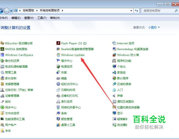Open the NVIDIA control panel icon
The image size is (179, 139).
click(2, 49)
